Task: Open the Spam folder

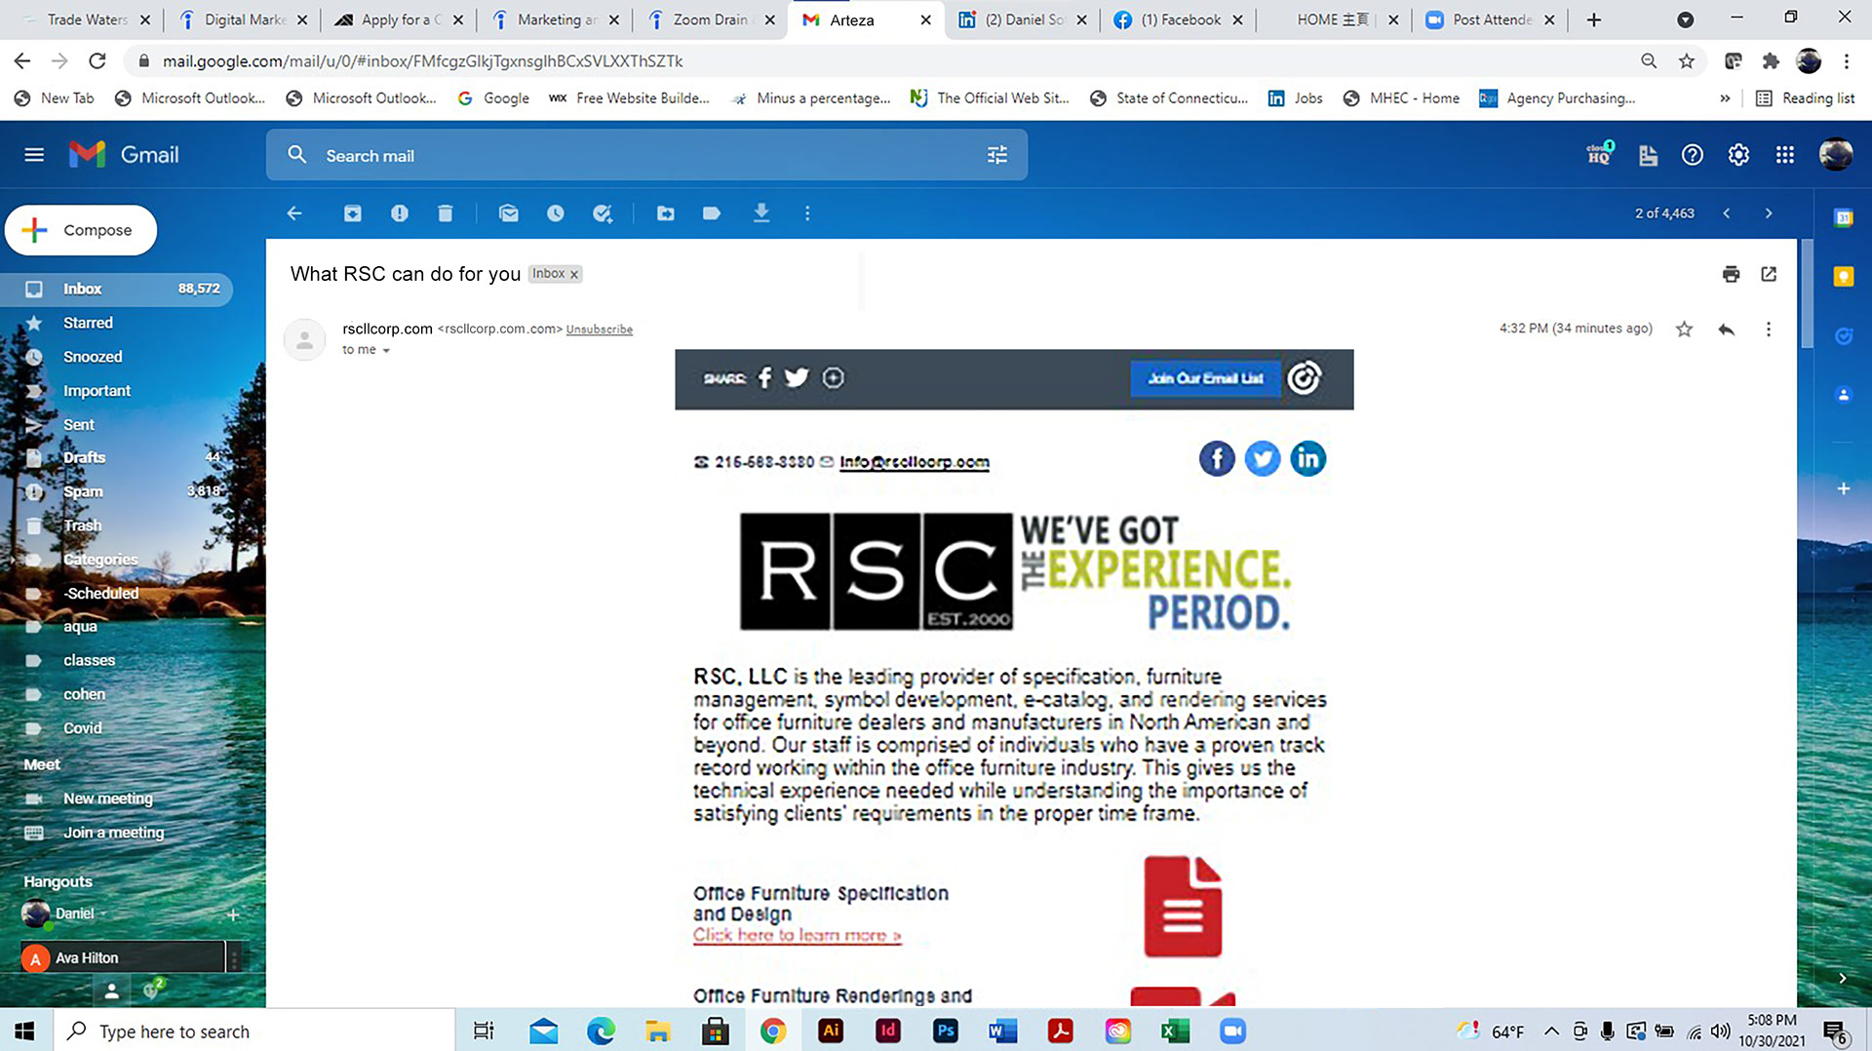Action: point(83,491)
